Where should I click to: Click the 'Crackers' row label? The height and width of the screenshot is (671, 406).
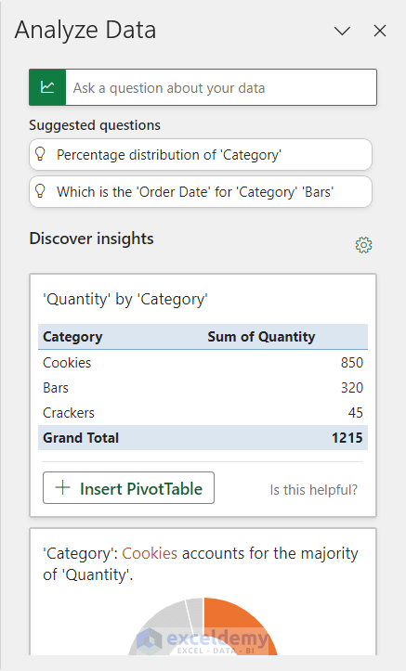pos(69,413)
